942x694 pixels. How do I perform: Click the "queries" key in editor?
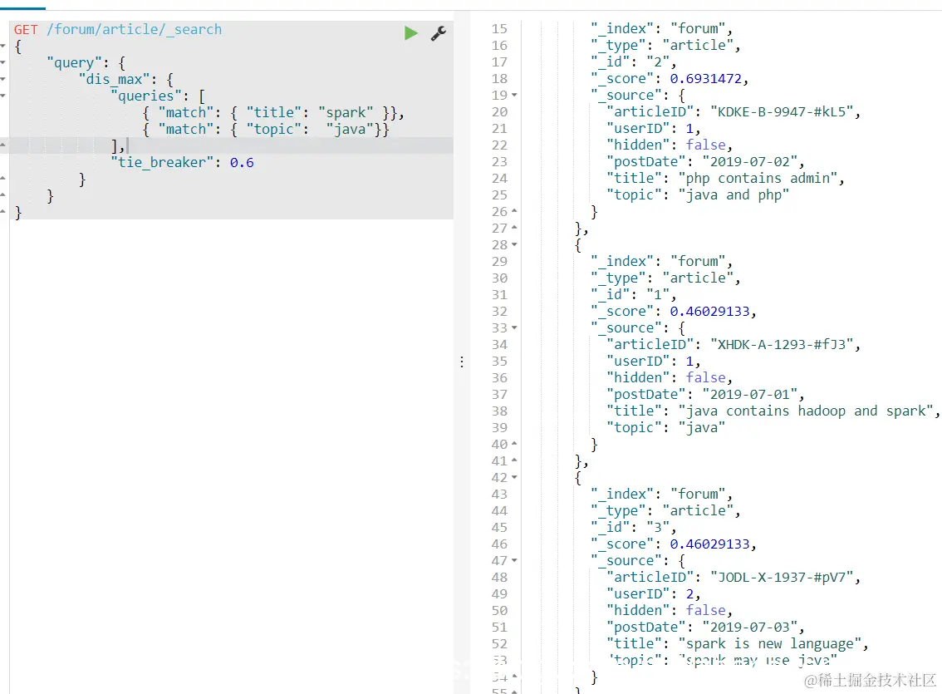point(146,96)
